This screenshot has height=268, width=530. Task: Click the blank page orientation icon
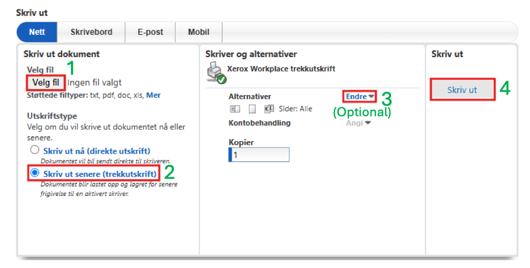click(x=252, y=109)
